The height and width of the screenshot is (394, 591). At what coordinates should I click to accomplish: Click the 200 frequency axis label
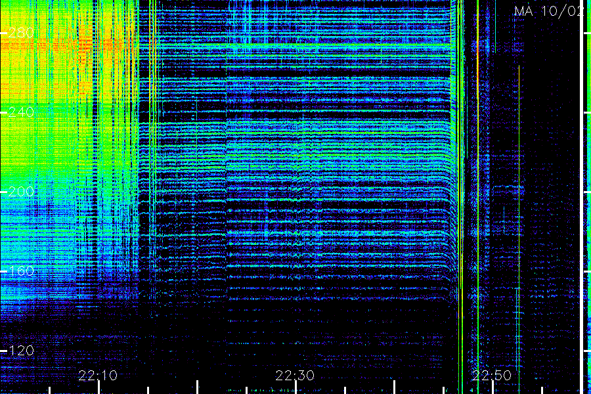click(x=21, y=192)
